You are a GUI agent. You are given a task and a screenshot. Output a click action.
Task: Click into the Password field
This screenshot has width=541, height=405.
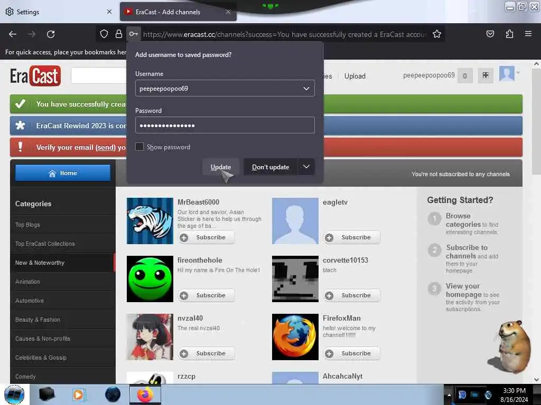[x=225, y=125]
